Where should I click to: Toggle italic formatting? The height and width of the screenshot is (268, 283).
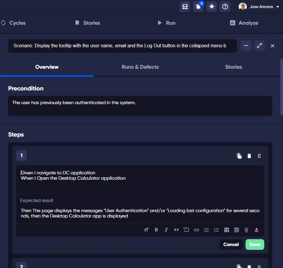(166, 230)
